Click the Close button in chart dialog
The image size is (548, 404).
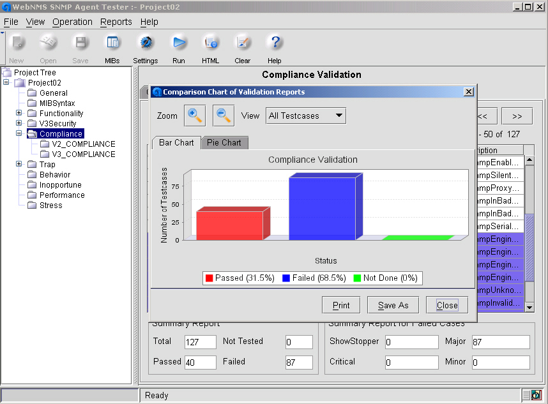(447, 305)
